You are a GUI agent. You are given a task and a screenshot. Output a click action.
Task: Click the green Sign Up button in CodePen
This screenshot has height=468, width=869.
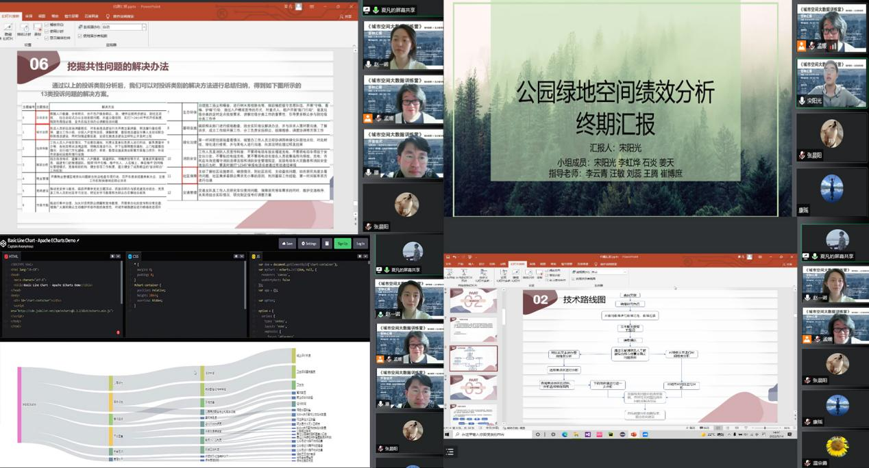pyautogui.click(x=343, y=243)
